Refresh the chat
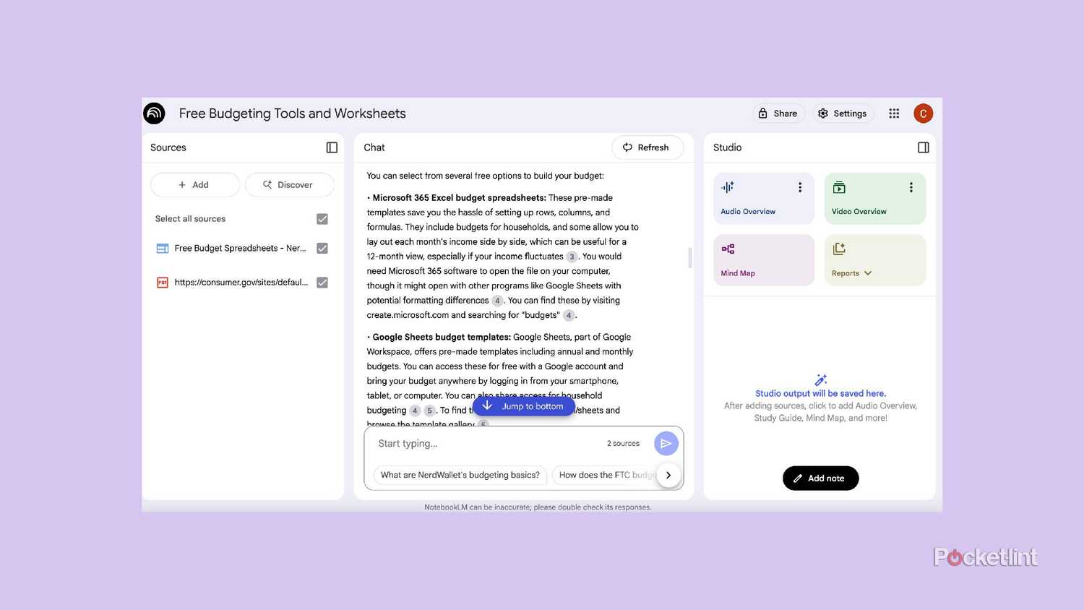This screenshot has width=1084, height=610. click(x=647, y=147)
